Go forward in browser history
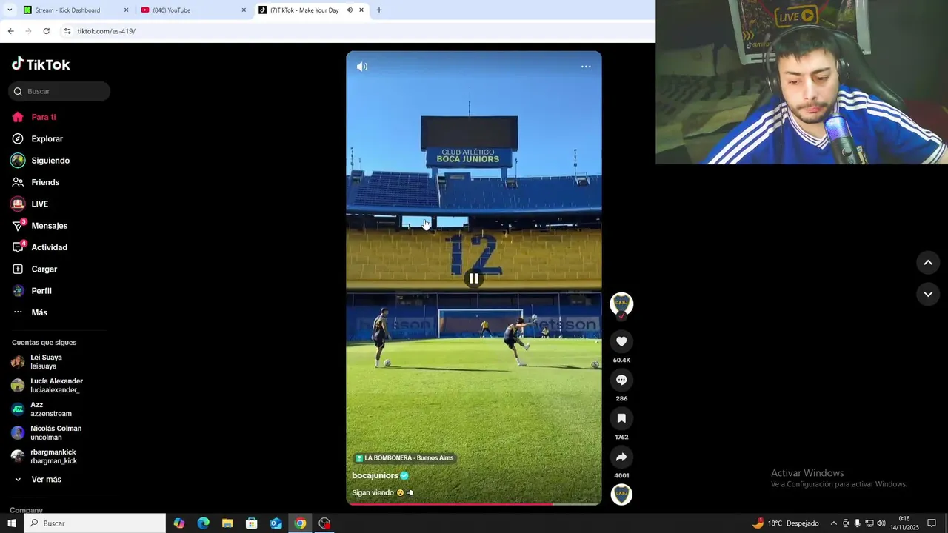 [28, 31]
